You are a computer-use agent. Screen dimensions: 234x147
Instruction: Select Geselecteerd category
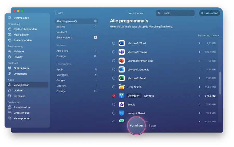(x=76, y=37)
